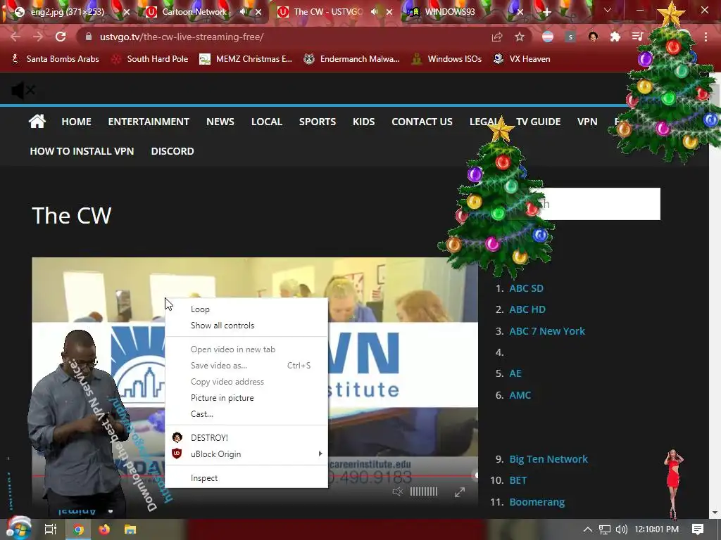Click the page vertical scrollbar down arrow

(714, 513)
